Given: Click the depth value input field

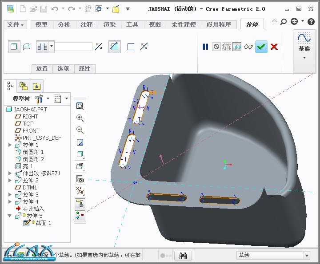Looking at the screenshot, I should click(73, 47).
